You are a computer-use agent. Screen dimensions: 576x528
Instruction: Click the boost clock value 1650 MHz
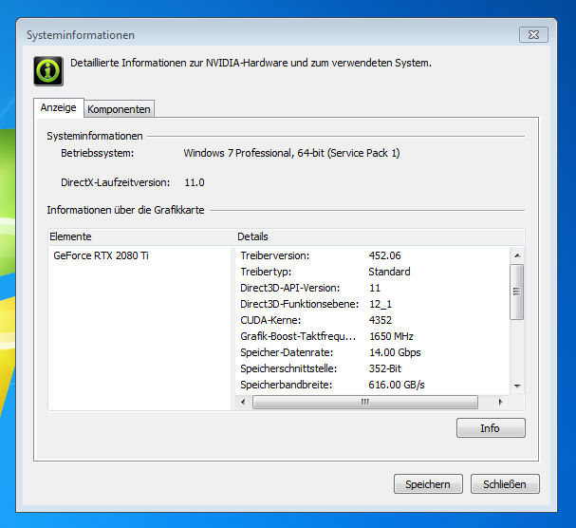[391, 336]
